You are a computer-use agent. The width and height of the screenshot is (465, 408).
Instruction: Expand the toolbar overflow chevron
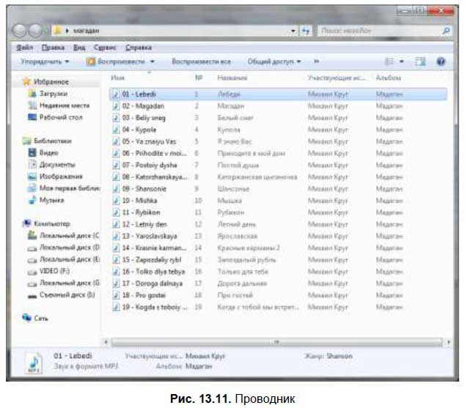click(x=316, y=62)
